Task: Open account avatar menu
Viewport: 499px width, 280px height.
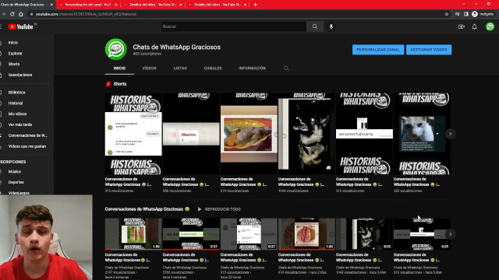Action: [490, 26]
